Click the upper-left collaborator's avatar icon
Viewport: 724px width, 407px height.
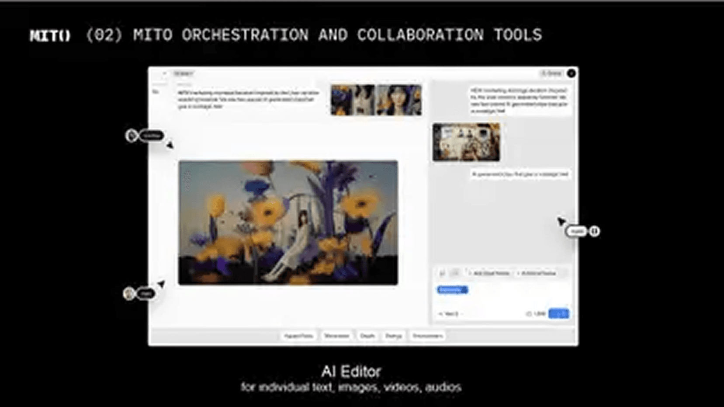pos(132,136)
